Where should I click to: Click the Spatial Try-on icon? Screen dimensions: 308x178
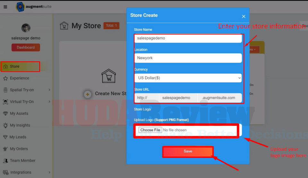click(x=5, y=90)
